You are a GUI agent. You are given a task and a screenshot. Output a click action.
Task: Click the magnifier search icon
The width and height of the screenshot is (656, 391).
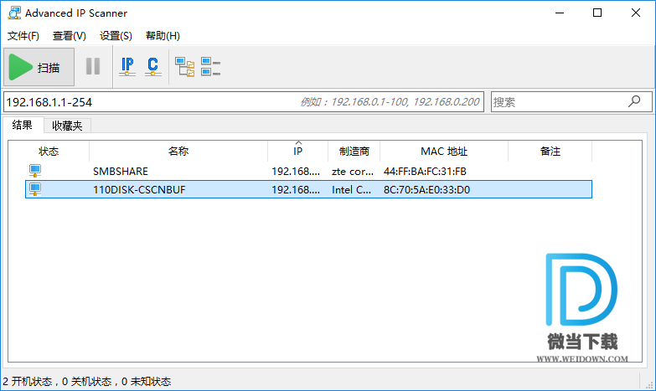634,101
